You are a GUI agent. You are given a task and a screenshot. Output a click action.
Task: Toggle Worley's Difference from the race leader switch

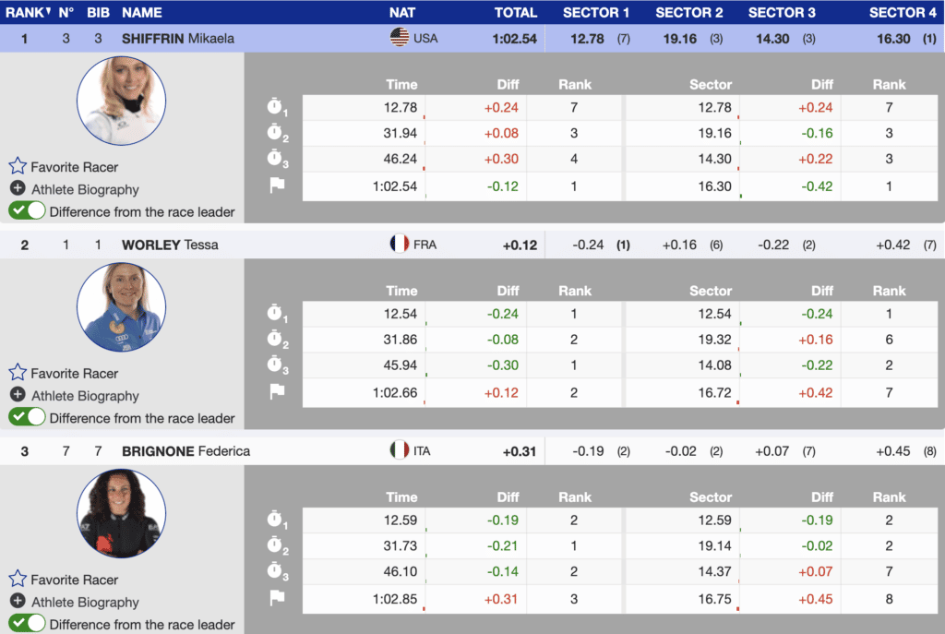[x=27, y=417]
